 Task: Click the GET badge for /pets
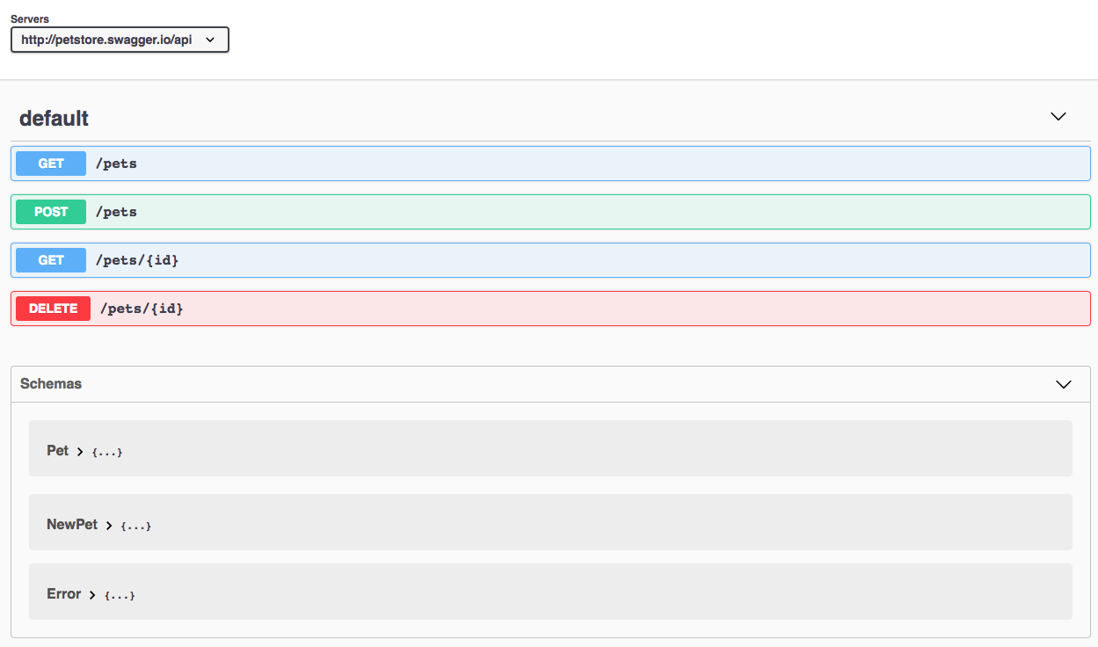point(51,164)
